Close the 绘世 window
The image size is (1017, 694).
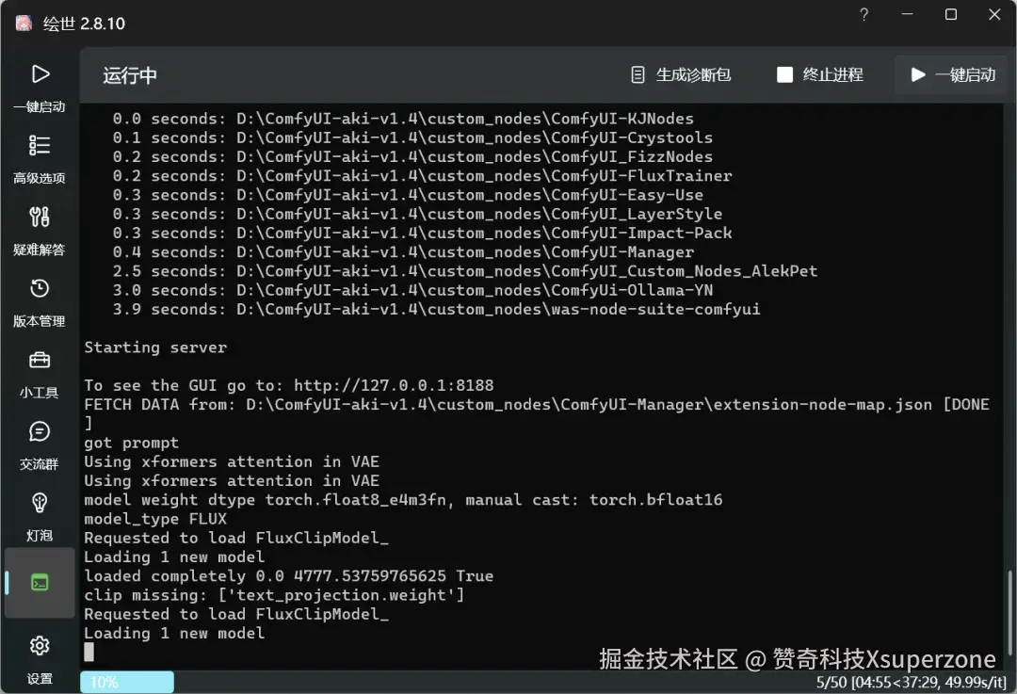[994, 14]
